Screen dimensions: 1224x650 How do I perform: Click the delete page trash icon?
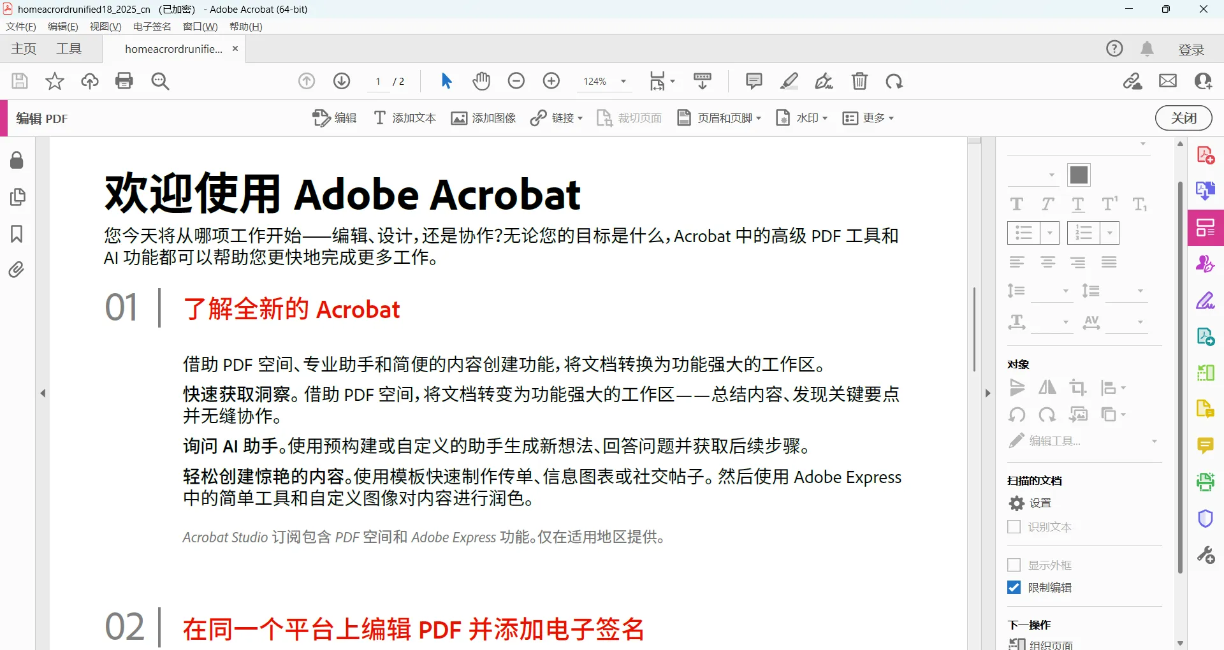point(859,81)
